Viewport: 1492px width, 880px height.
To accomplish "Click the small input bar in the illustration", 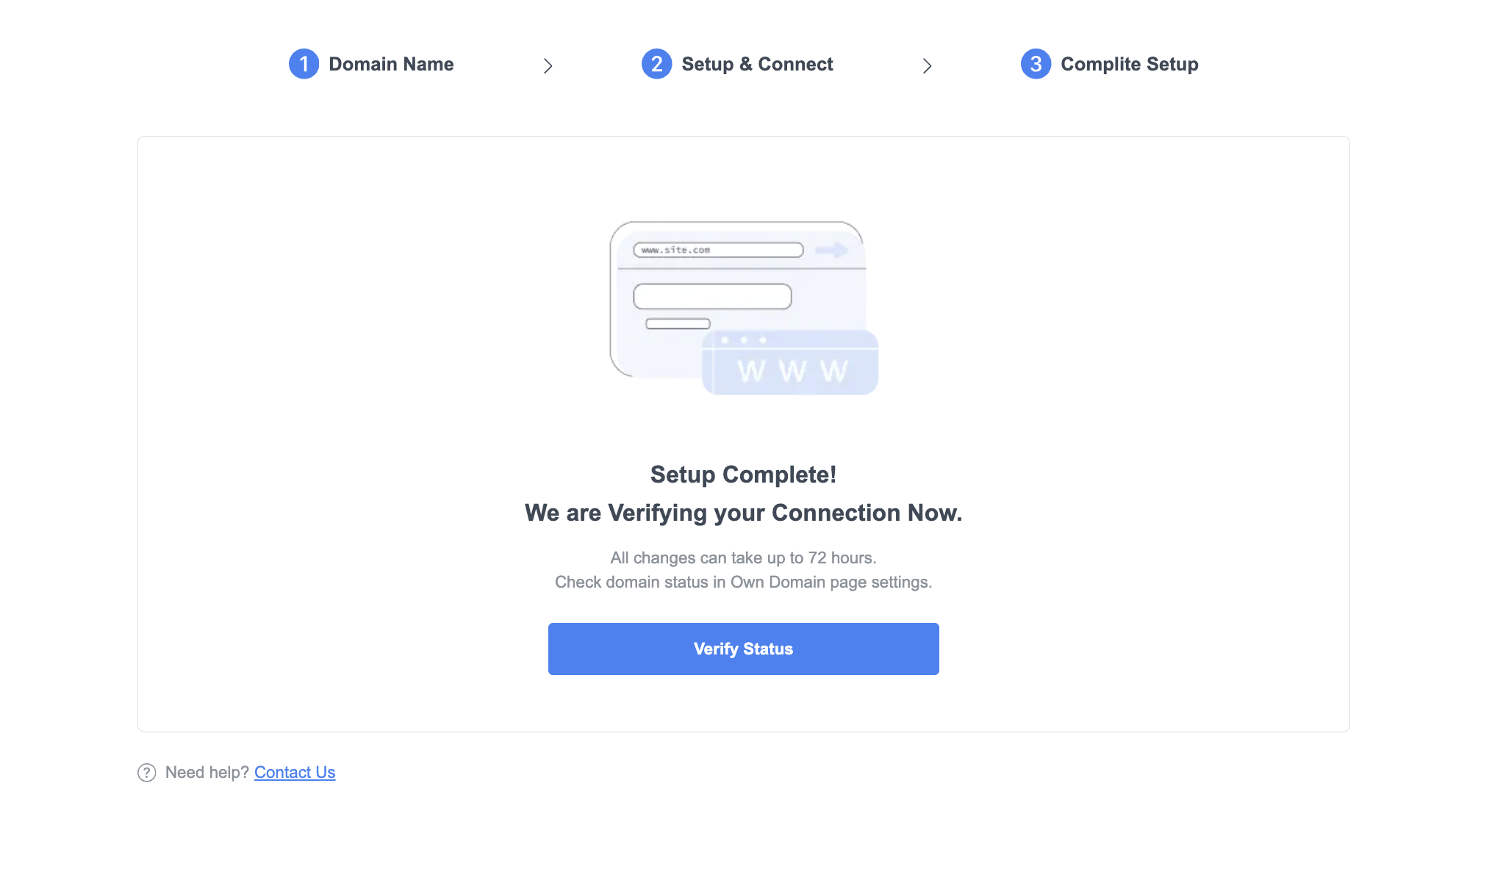I will pyautogui.click(x=678, y=323).
